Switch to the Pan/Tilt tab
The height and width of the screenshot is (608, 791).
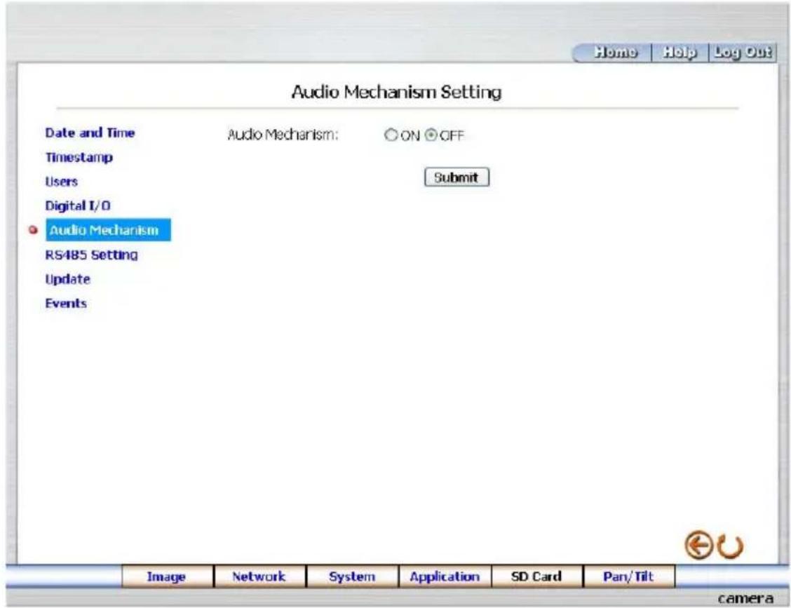629,576
